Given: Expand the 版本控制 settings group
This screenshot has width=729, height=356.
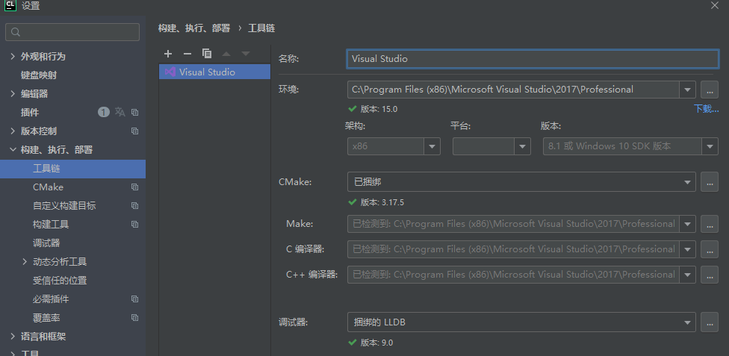Looking at the screenshot, I should [x=13, y=131].
